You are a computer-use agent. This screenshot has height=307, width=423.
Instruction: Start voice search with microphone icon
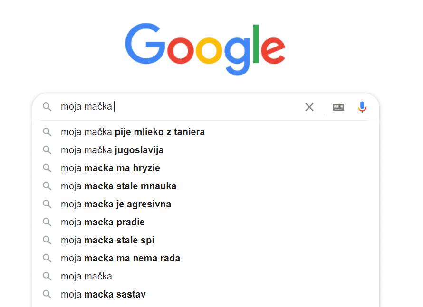[x=362, y=107]
